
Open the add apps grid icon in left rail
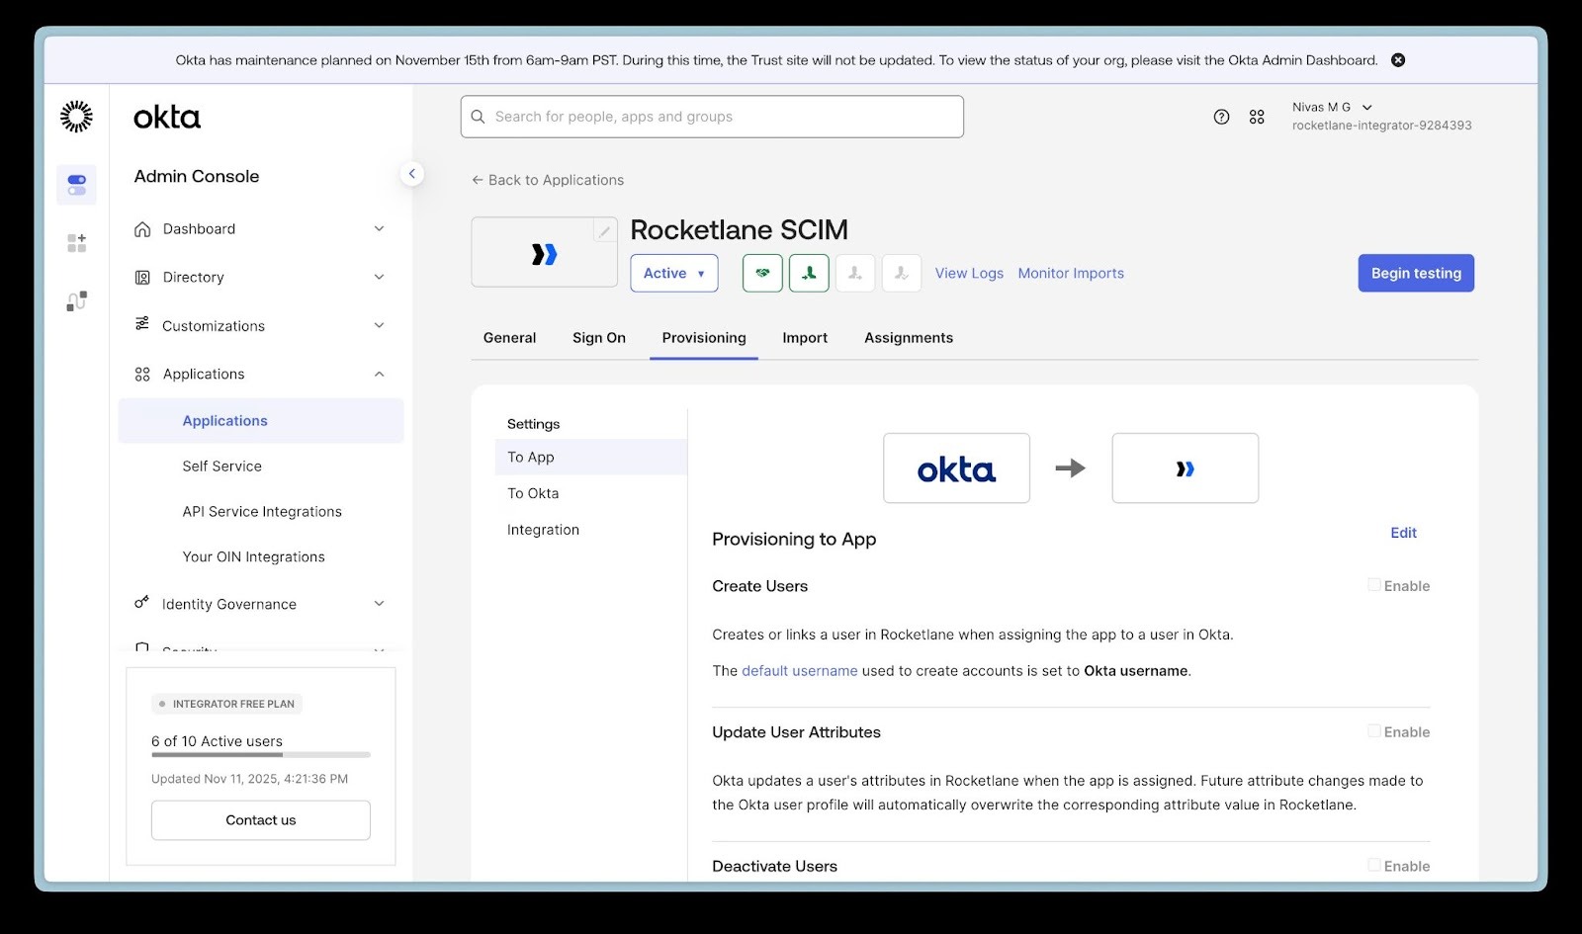[76, 243]
